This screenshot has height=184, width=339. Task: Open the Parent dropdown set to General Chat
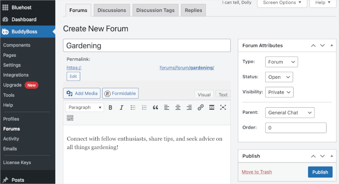coord(290,113)
